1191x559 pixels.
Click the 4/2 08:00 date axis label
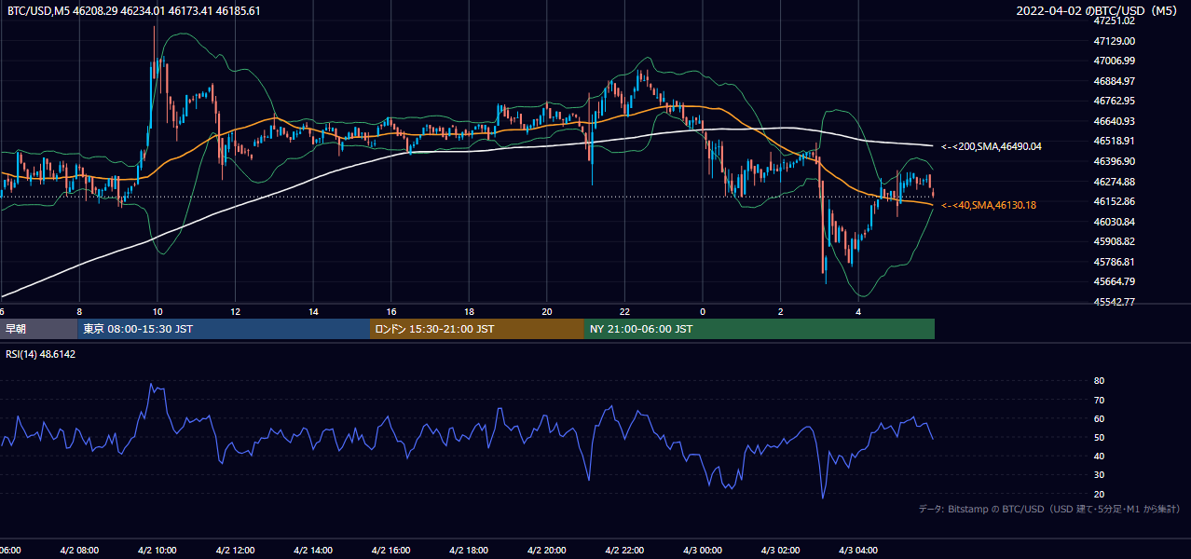pyautogui.click(x=79, y=551)
